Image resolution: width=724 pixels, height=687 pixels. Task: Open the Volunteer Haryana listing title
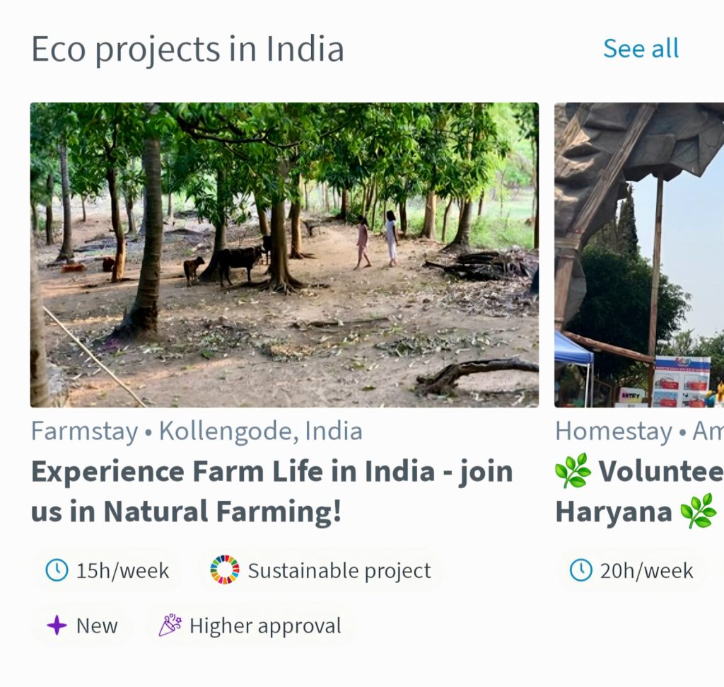click(x=639, y=492)
